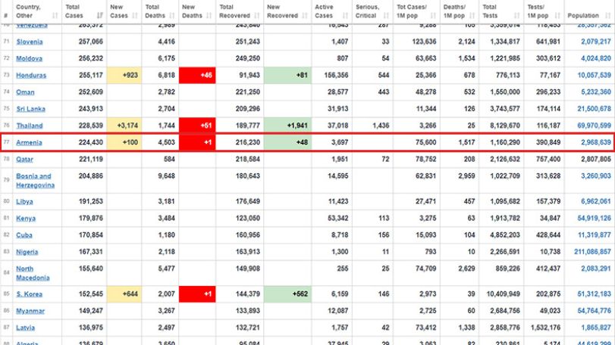Open Bosnia and Herzegovina country page

(35, 180)
